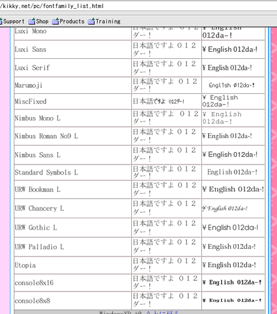Image resolution: width=277 pixels, height=314 pixels.
Task: Select the MiscFixed font name
Action: click(x=31, y=101)
